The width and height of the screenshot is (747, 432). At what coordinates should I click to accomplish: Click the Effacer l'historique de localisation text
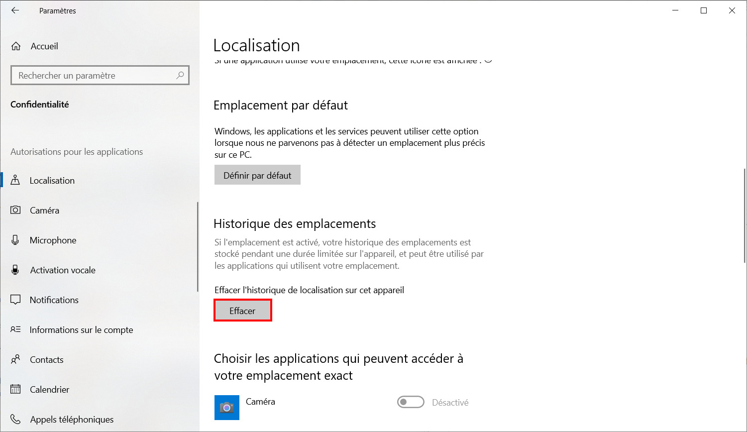click(x=309, y=290)
